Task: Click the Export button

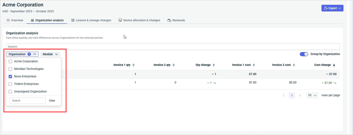Action: 332,8
